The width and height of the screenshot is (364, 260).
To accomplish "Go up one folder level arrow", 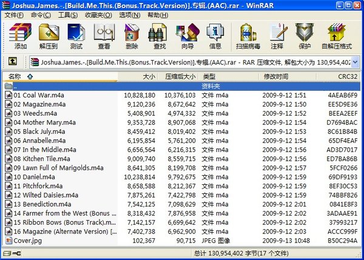I will (13, 61).
